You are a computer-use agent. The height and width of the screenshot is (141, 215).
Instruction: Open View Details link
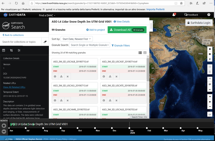tap(122, 22)
